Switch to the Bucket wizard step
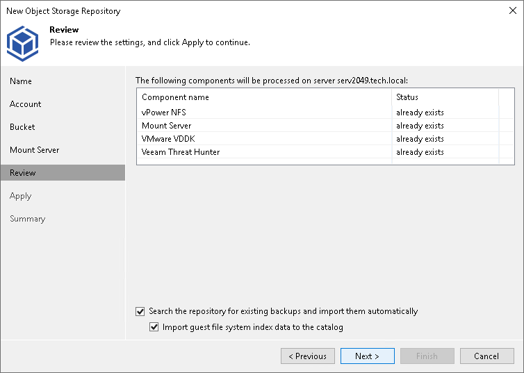 pos(22,127)
